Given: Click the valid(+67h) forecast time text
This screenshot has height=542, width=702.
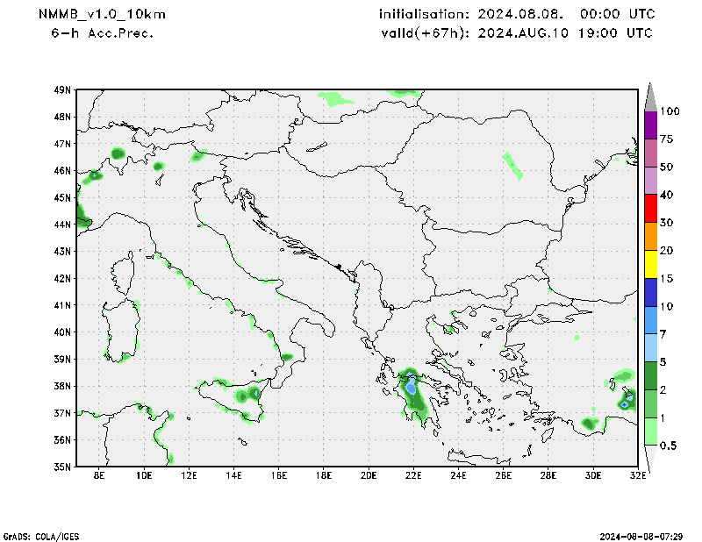Looking at the screenshot, I should click(x=516, y=33).
